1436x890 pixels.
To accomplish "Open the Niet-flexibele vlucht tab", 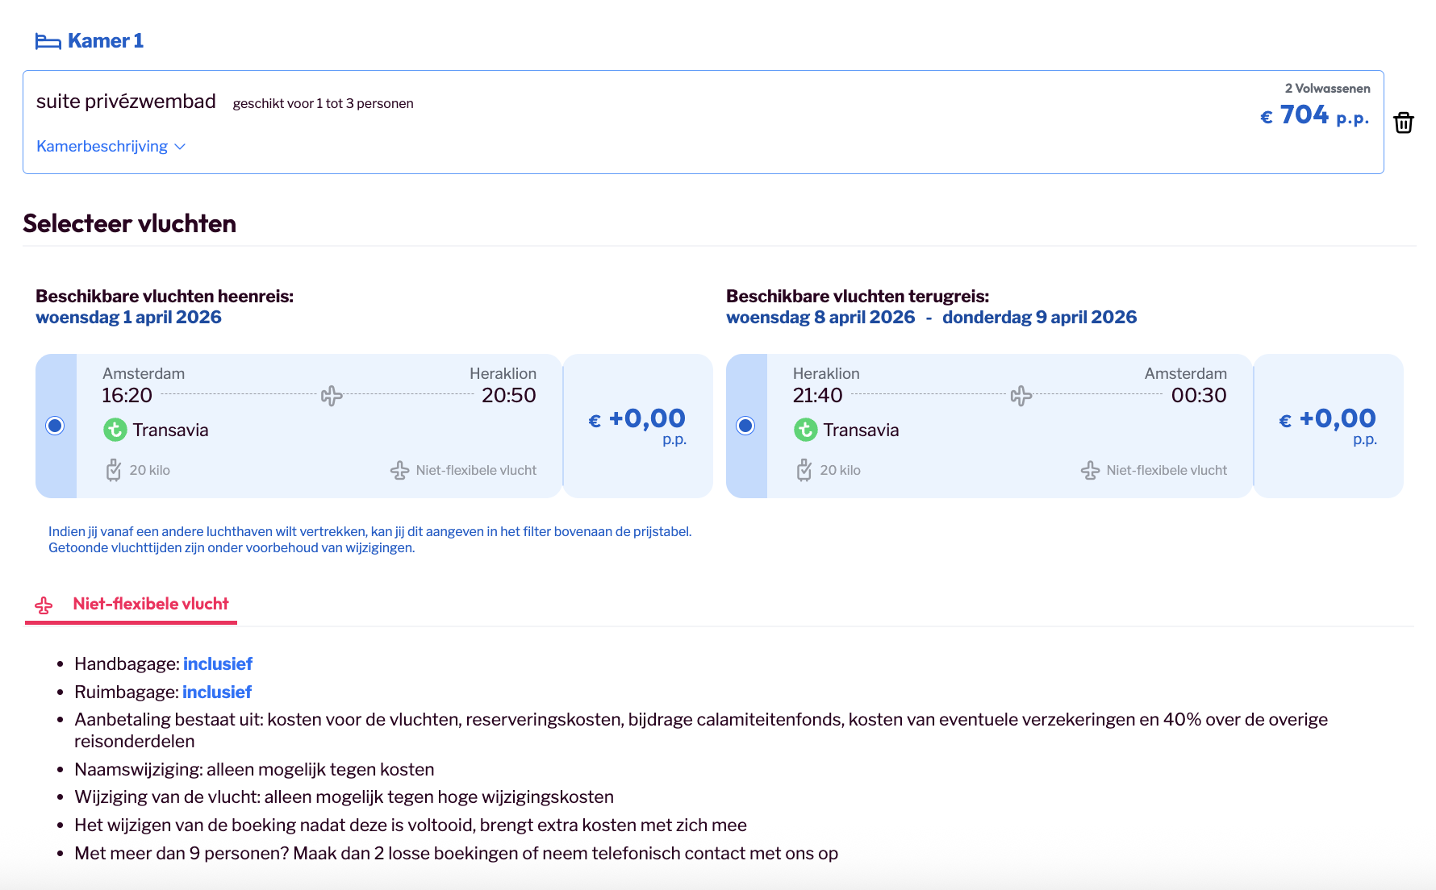I will click(x=150, y=604).
